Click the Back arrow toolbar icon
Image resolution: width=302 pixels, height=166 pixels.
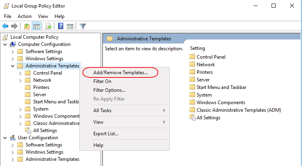click(5, 26)
